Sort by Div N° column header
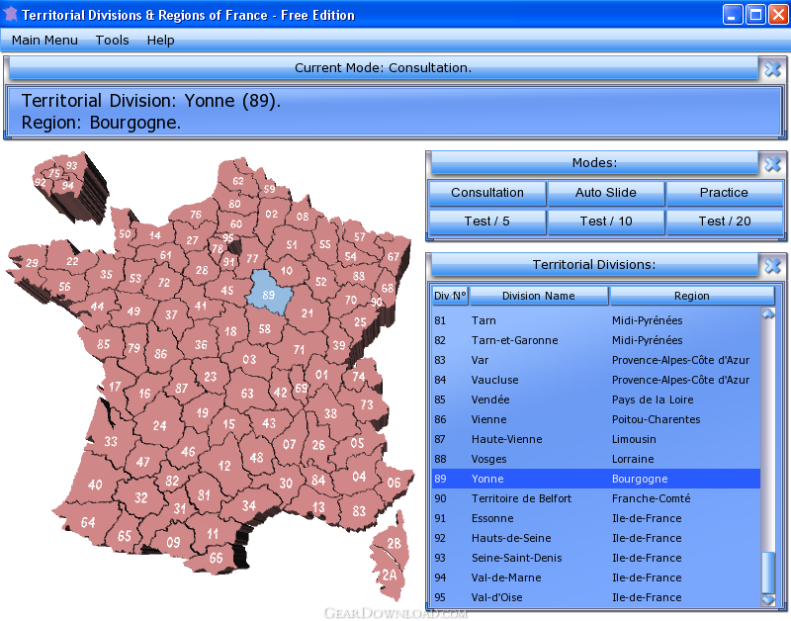 (451, 296)
